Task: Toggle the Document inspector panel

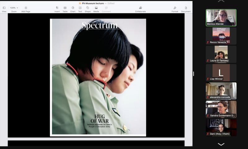Action: click(x=186, y=8)
